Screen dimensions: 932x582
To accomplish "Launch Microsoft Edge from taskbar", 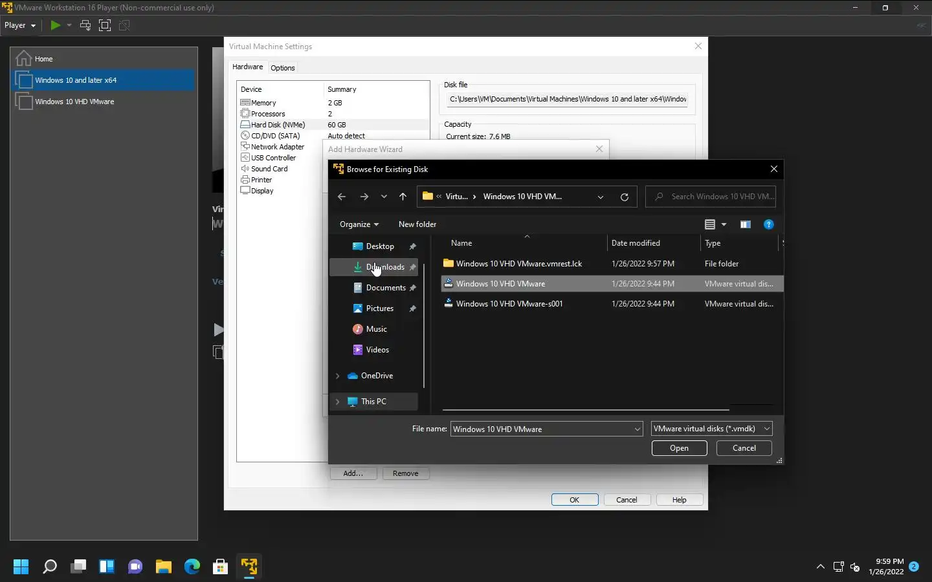I will point(192,567).
